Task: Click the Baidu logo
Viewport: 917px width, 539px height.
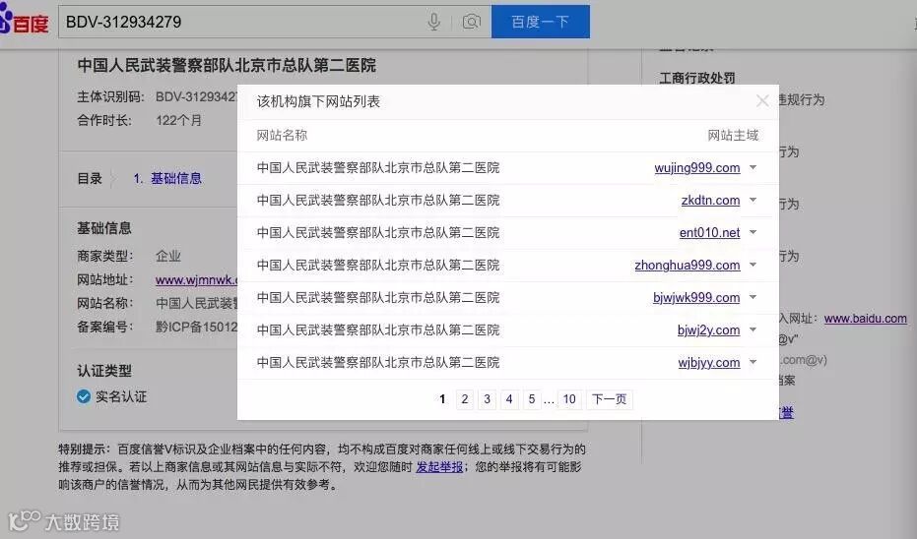Action: [x=24, y=21]
